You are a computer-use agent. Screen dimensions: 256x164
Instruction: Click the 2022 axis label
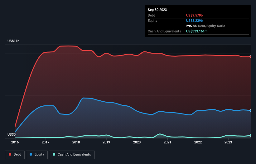point(198,142)
